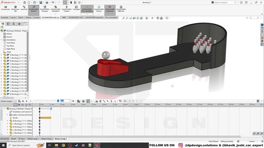This screenshot has height=148, width=264.
Task: Play motion study from start
Action: [x=23, y=101]
